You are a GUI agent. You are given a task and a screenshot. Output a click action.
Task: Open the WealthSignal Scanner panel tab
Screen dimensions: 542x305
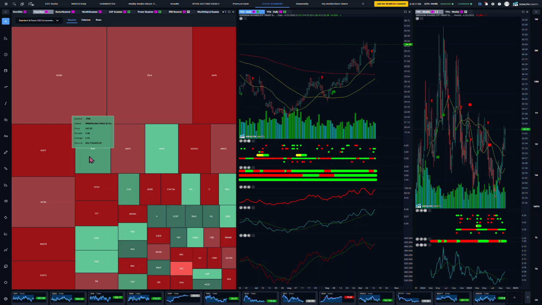click(208, 12)
